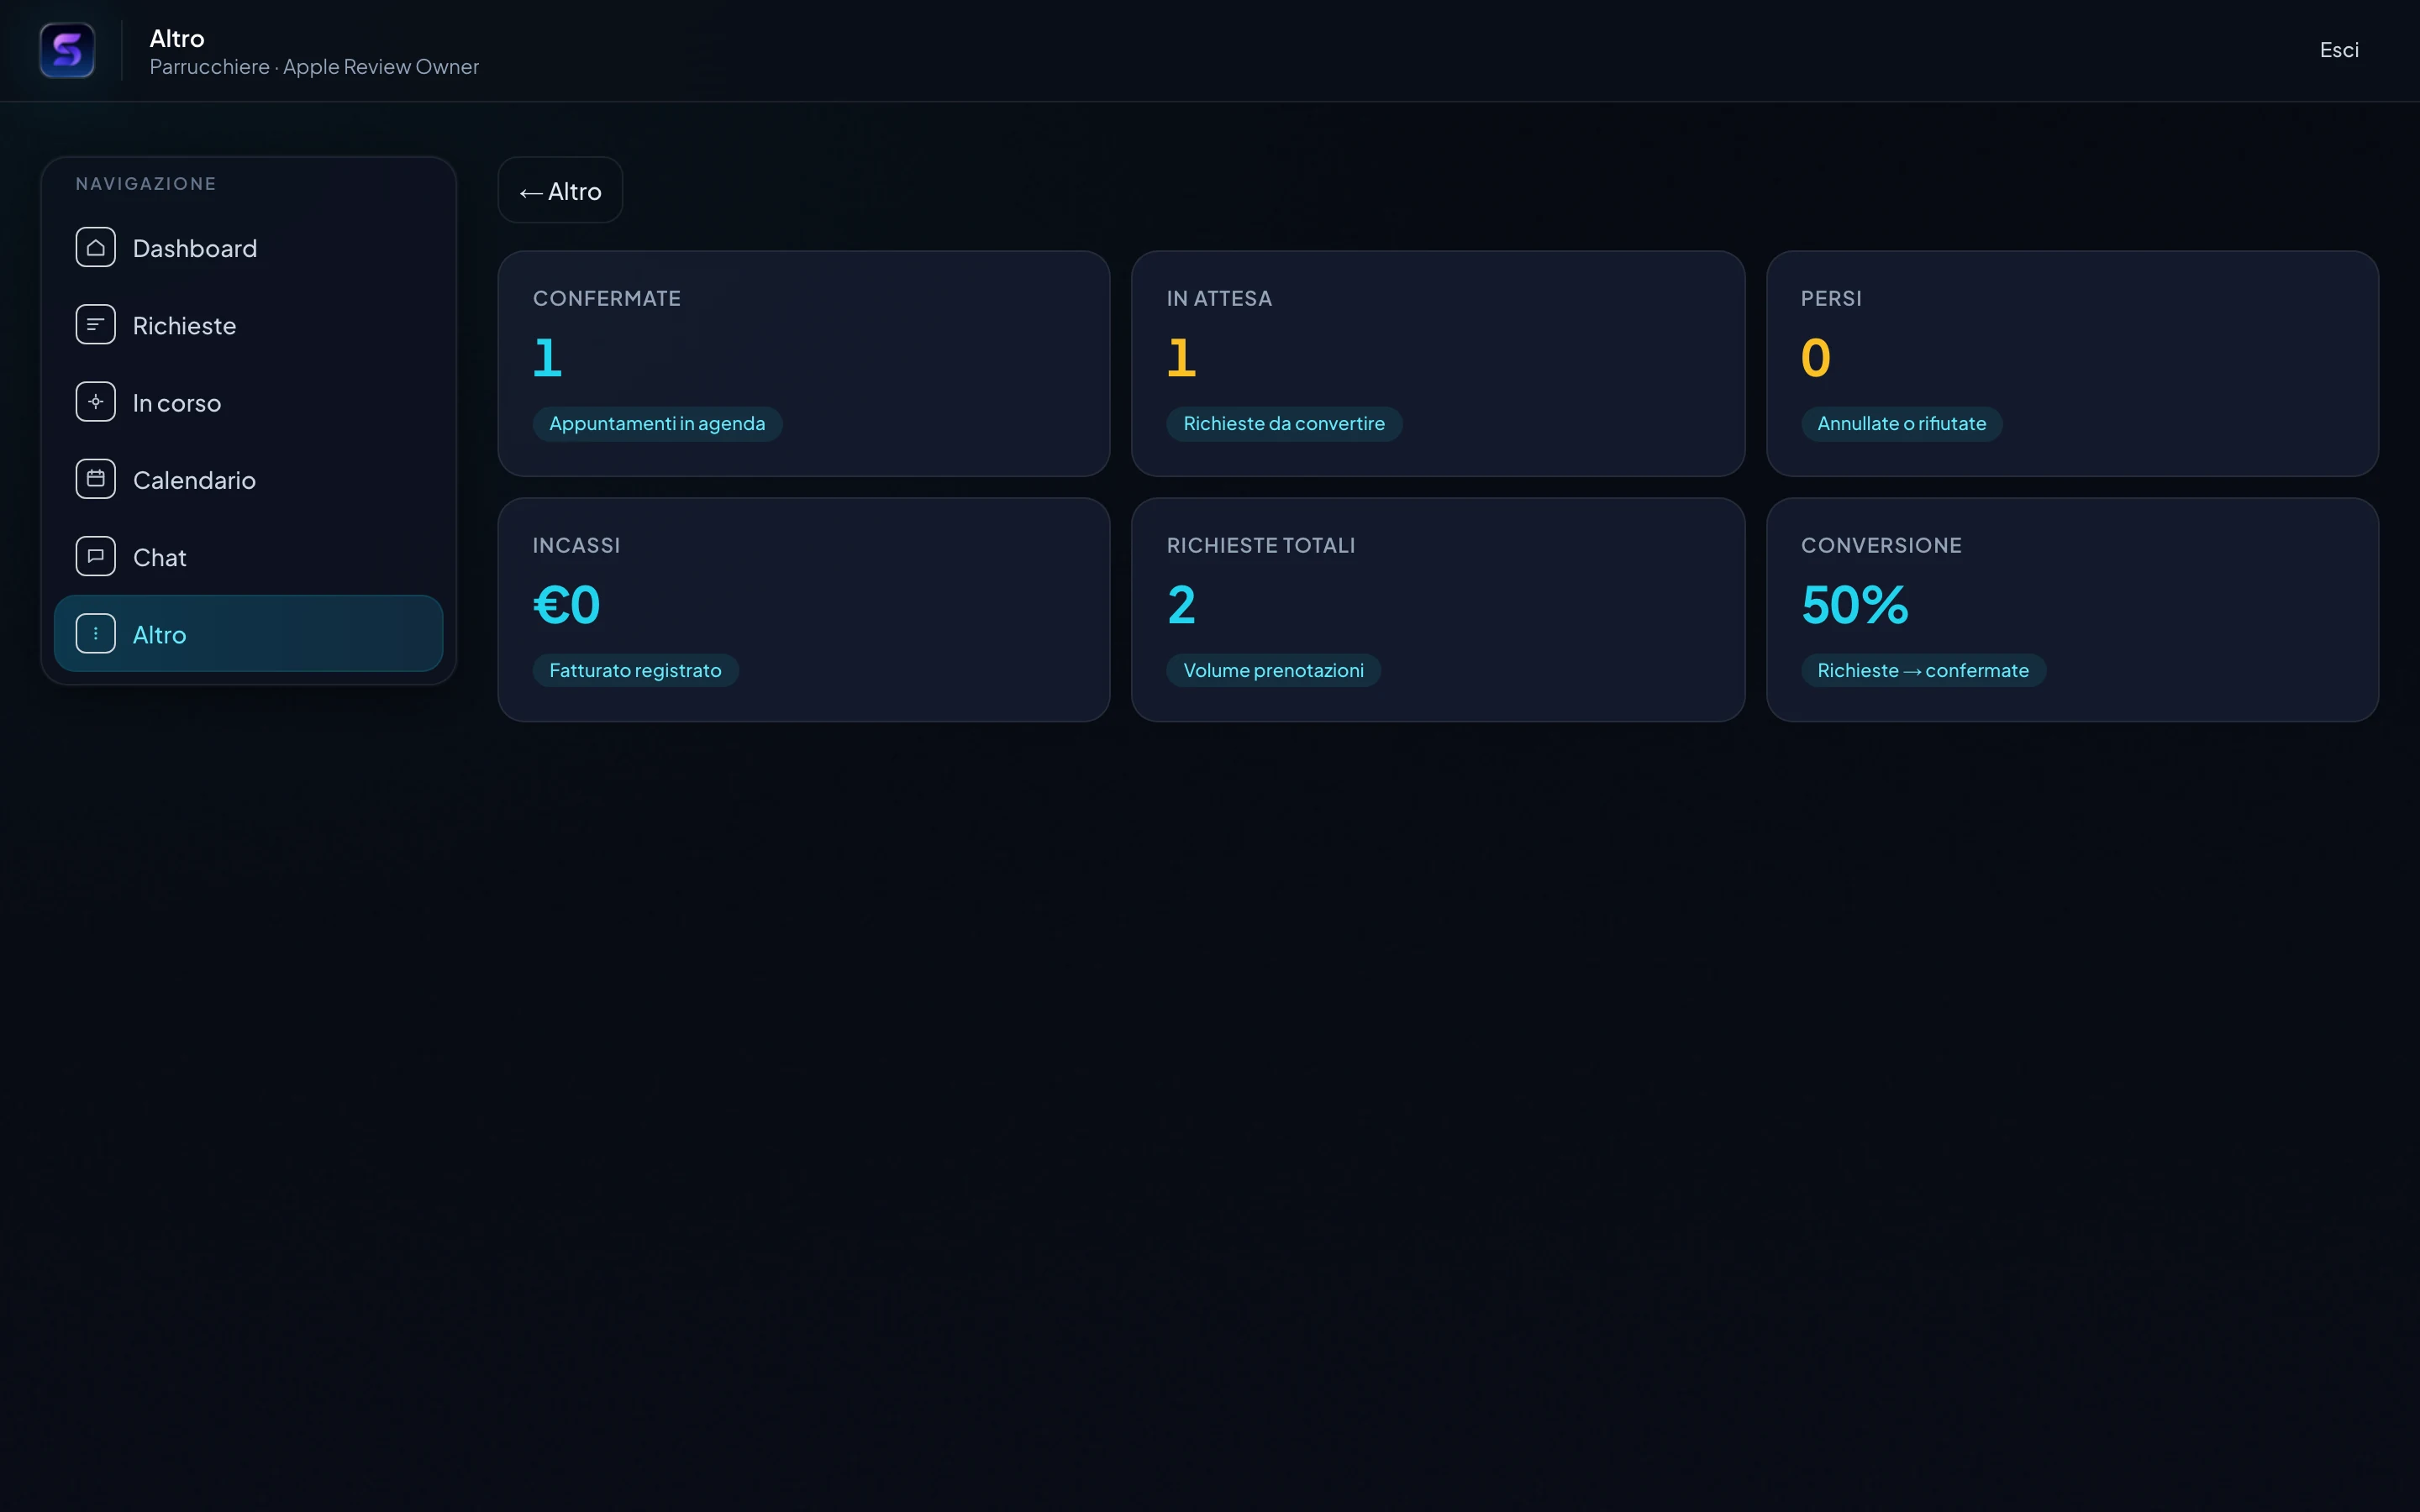The width and height of the screenshot is (2420, 1512).
Task: Click the 1 value under IN ATTESA
Action: point(1181,358)
